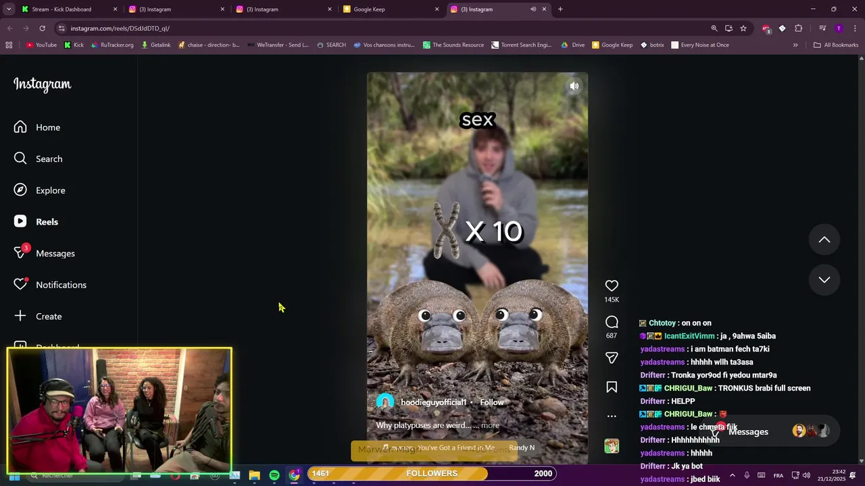Open File Explorer from the taskbar

(x=255, y=475)
